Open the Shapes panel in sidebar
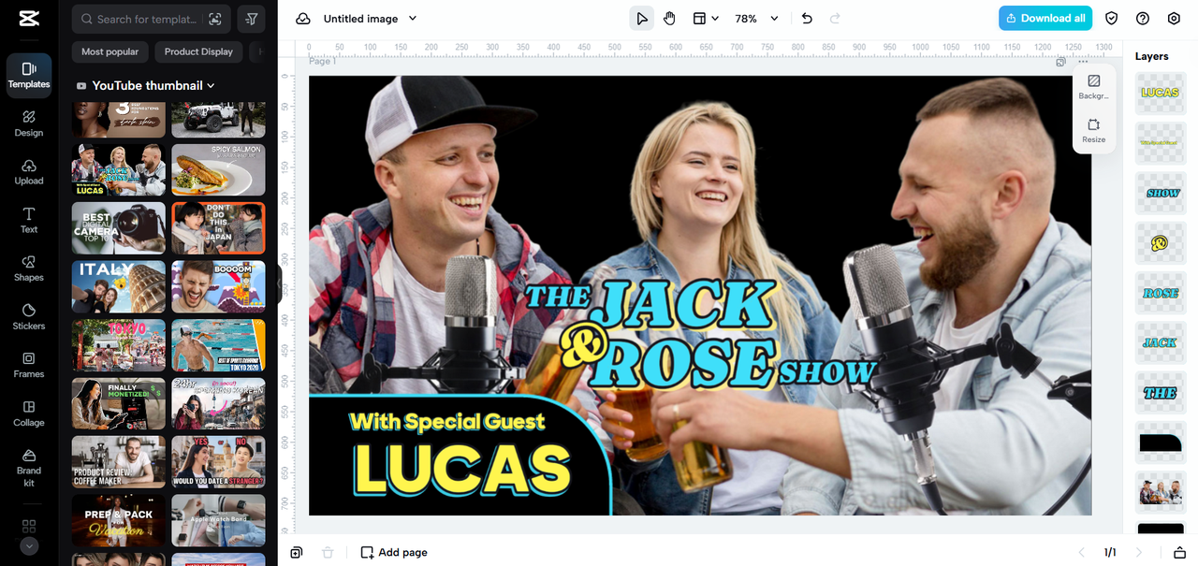The width and height of the screenshot is (1198, 566). pyautogui.click(x=29, y=268)
